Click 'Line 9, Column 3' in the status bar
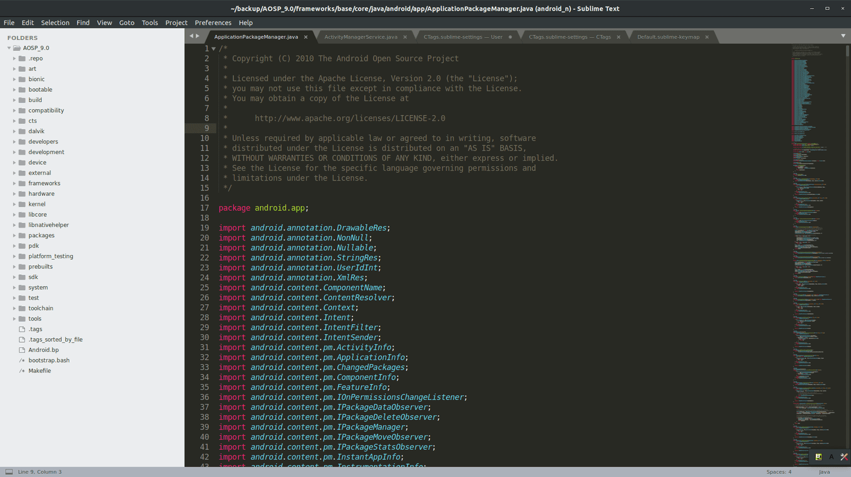 tap(39, 471)
